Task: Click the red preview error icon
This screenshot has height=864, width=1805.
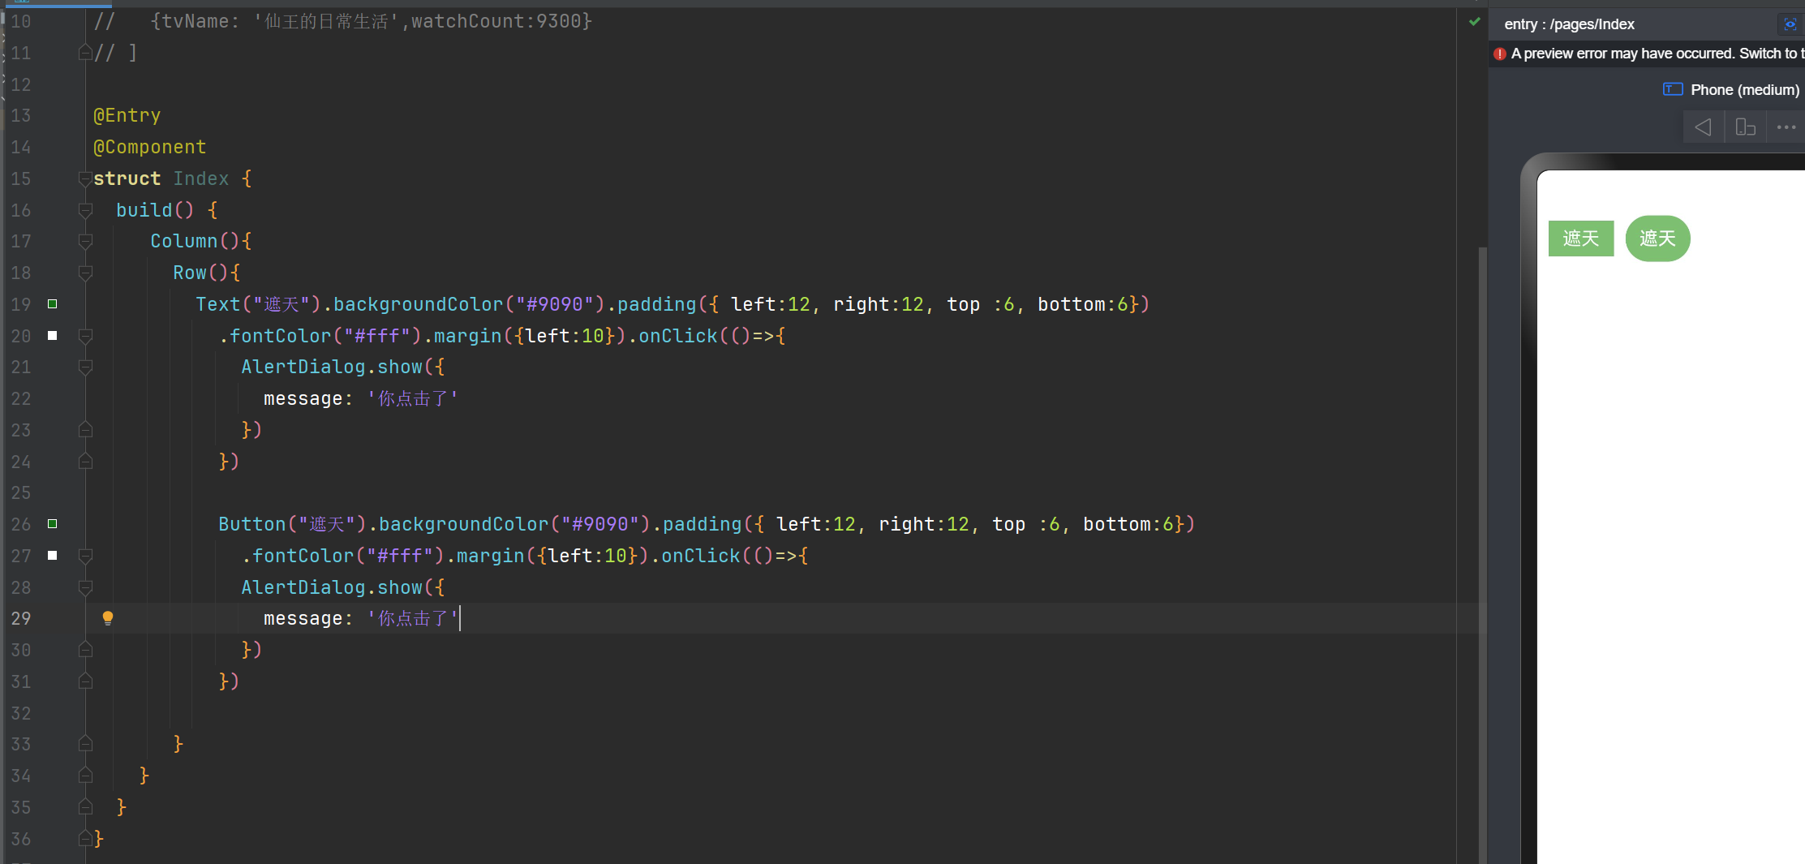Action: pyautogui.click(x=1500, y=54)
